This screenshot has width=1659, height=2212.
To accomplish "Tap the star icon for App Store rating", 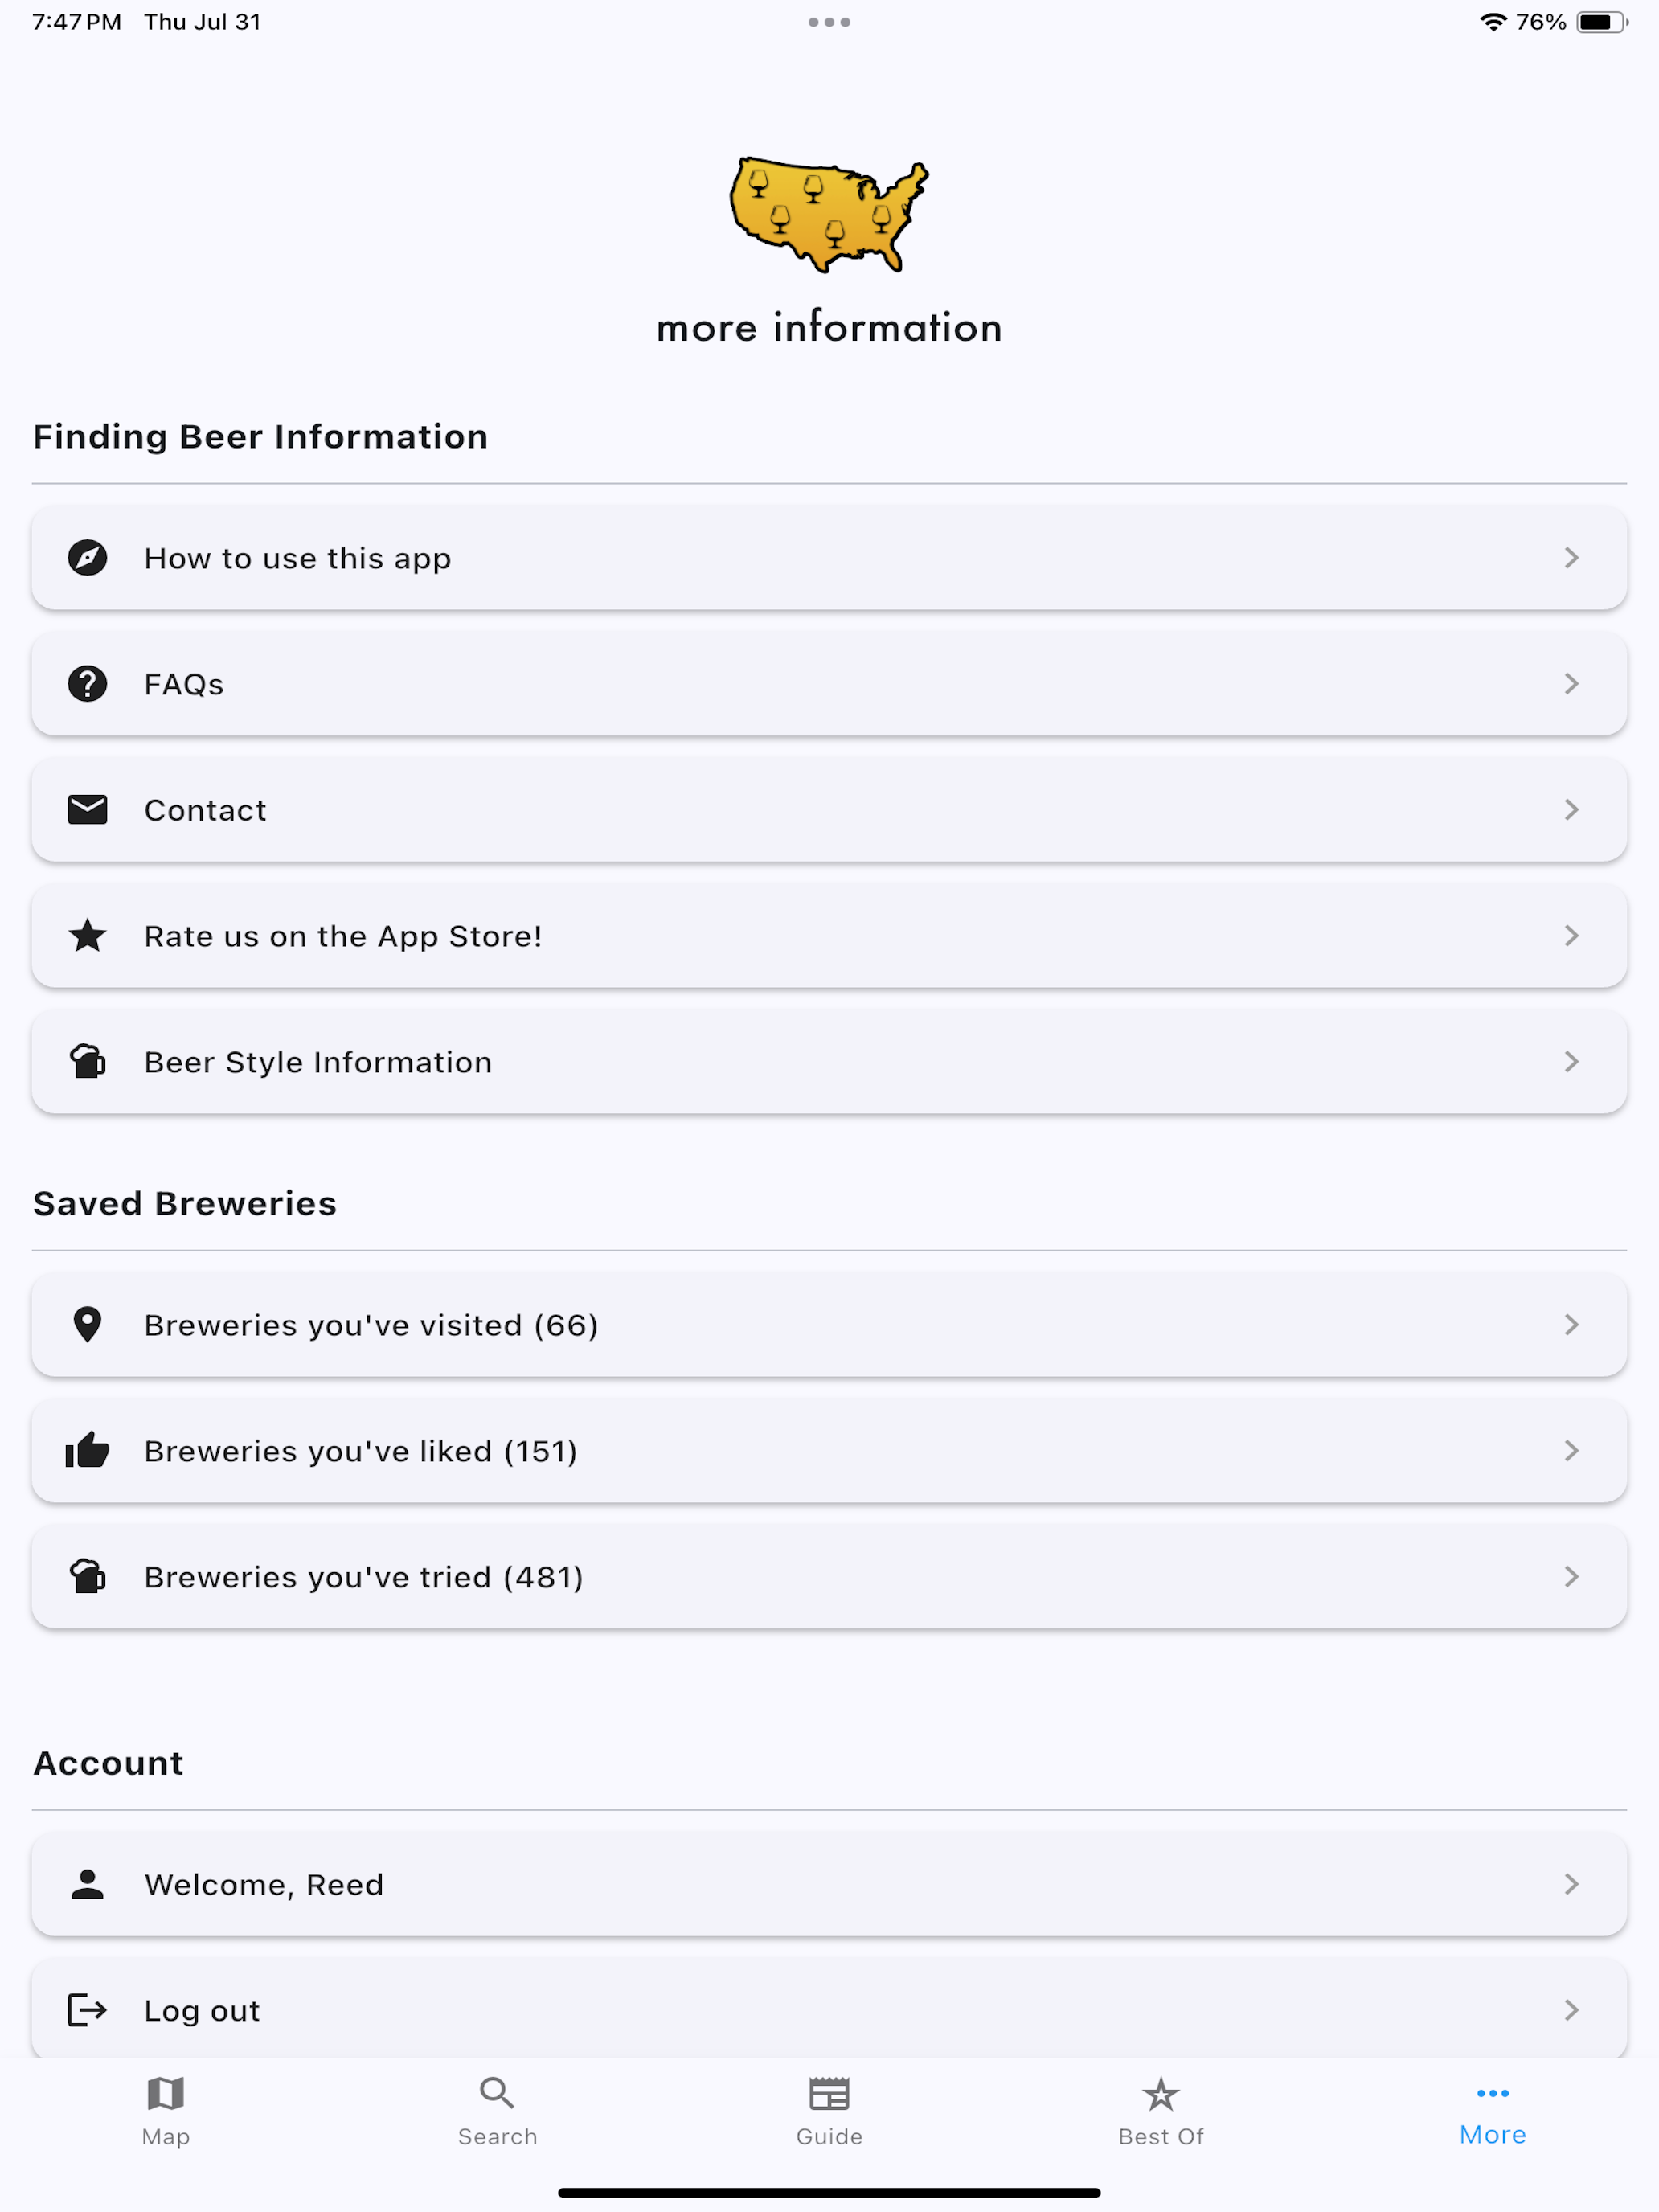I will coord(88,936).
